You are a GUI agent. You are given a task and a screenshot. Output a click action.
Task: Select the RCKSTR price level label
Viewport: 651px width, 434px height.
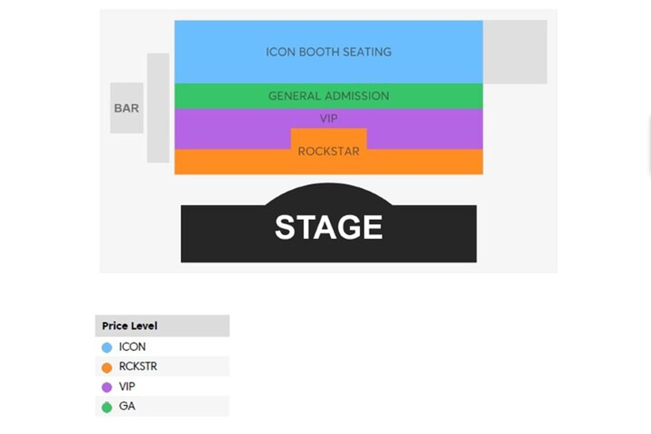point(138,366)
